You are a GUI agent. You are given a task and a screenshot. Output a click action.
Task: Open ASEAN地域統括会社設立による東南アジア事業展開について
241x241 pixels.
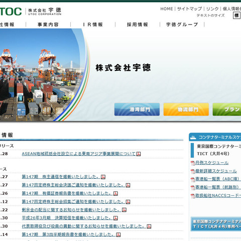tap(79, 154)
